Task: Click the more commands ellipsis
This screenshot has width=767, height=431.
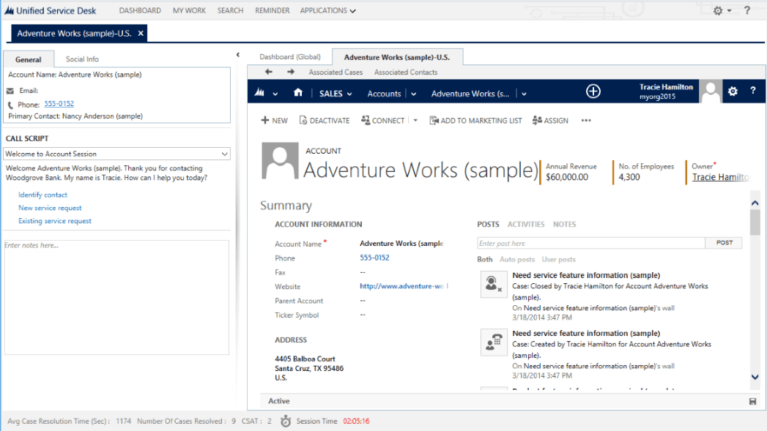Action: [x=586, y=121]
